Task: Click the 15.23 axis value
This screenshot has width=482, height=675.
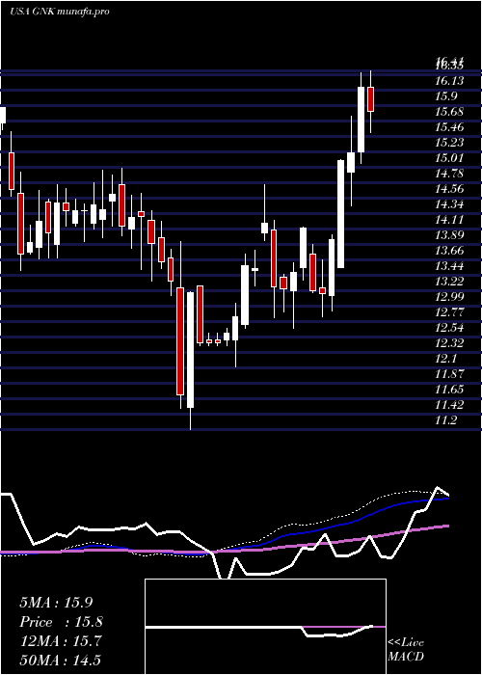Action: pos(449,143)
